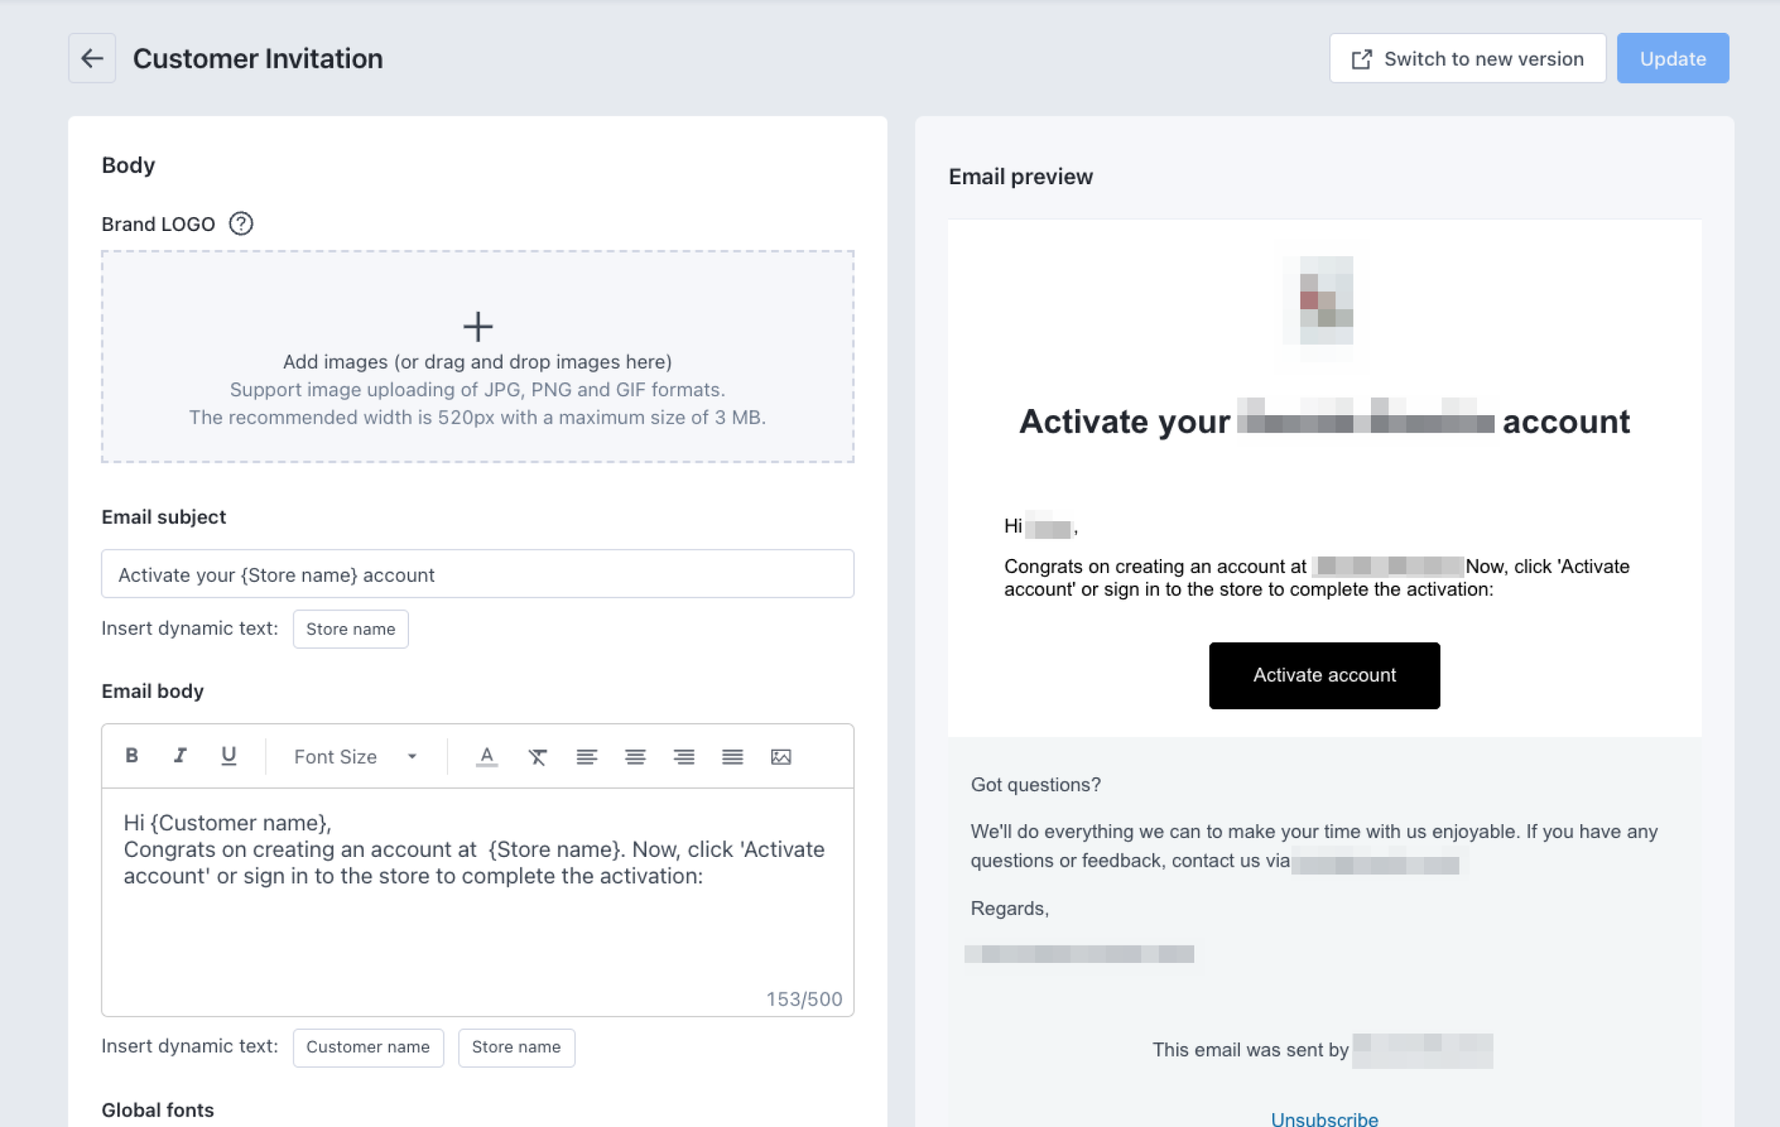Align text left in the editor
Image resolution: width=1780 pixels, height=1127 pixels.
587,756
